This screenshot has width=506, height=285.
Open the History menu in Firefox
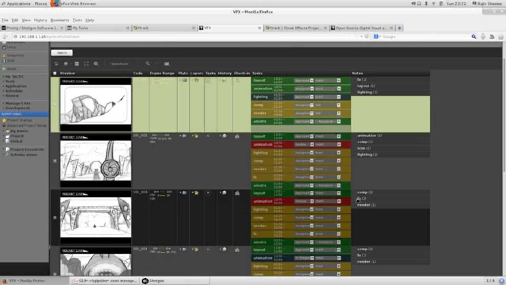pos(40,20)
